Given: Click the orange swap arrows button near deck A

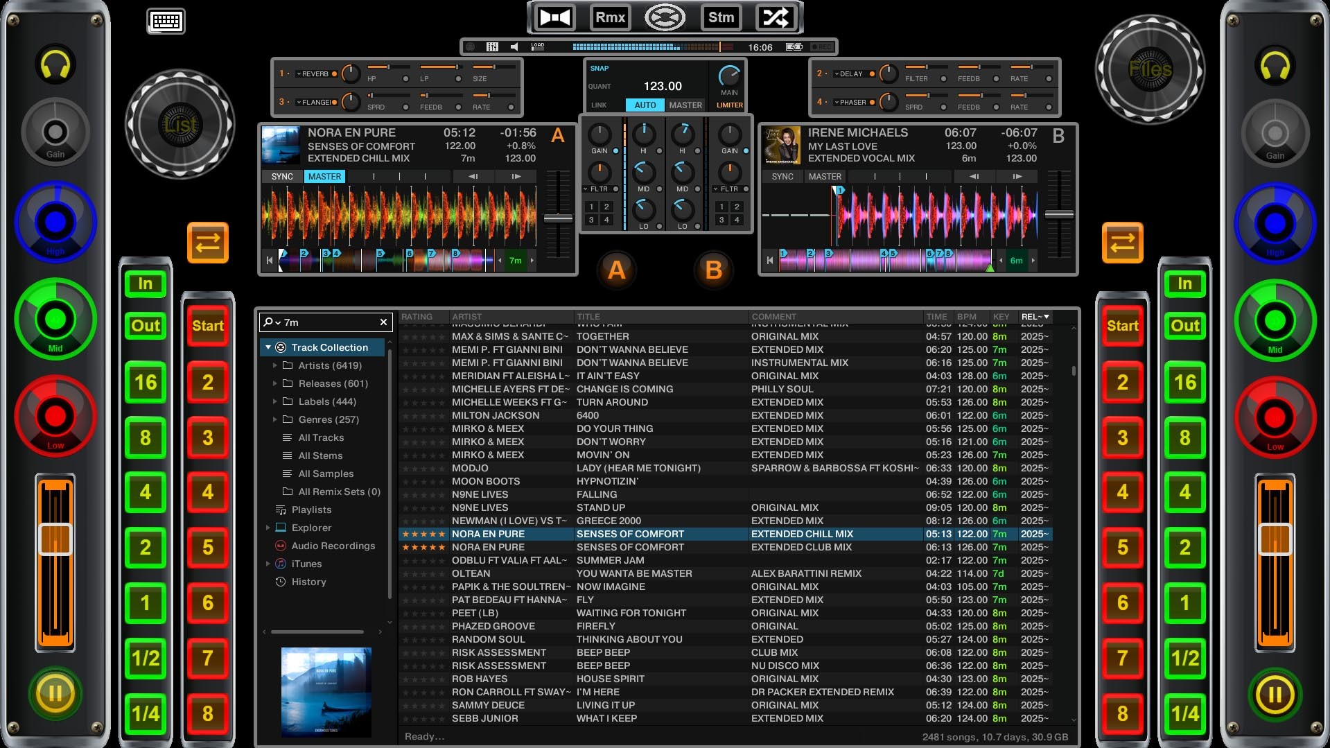Looking at the screenshot, I should pos(208,243).
